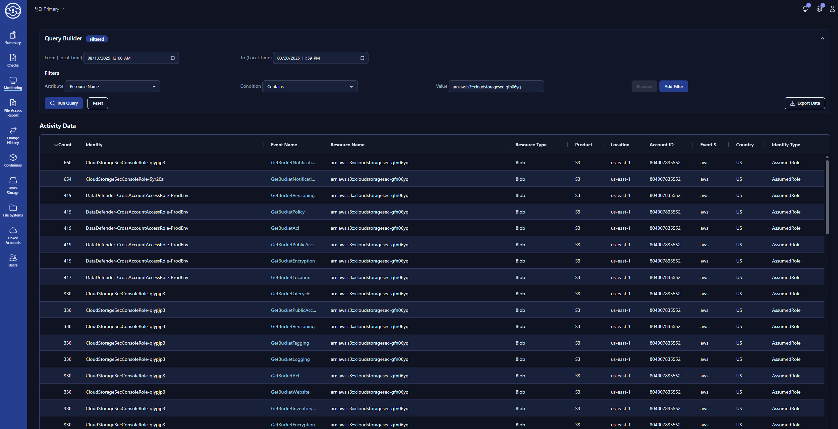Open notifications bell icon
The image size is (838, 429).
(805, 9)
